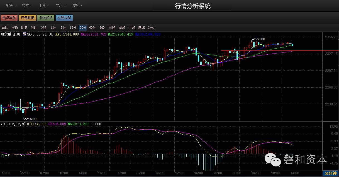Click 返回 in the chart toolbar
This screenshot has width=339, height=177.
point(5,27)
